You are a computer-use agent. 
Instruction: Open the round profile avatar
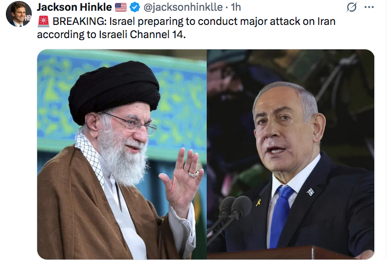[x=19, y=14]
